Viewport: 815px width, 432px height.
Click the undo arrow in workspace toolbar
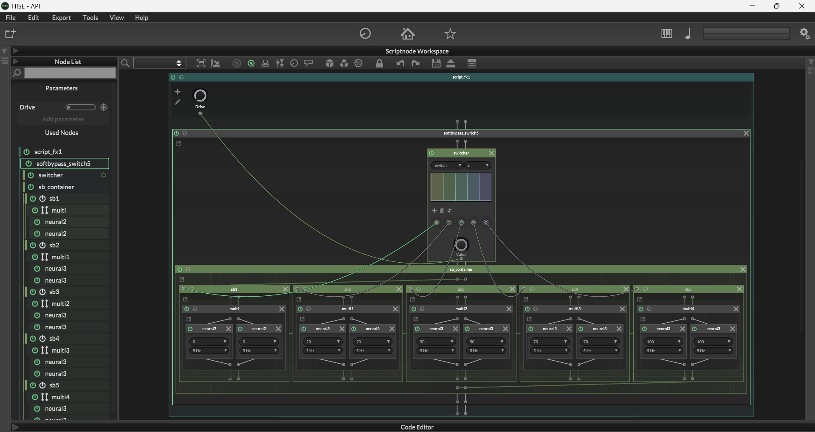400,63
